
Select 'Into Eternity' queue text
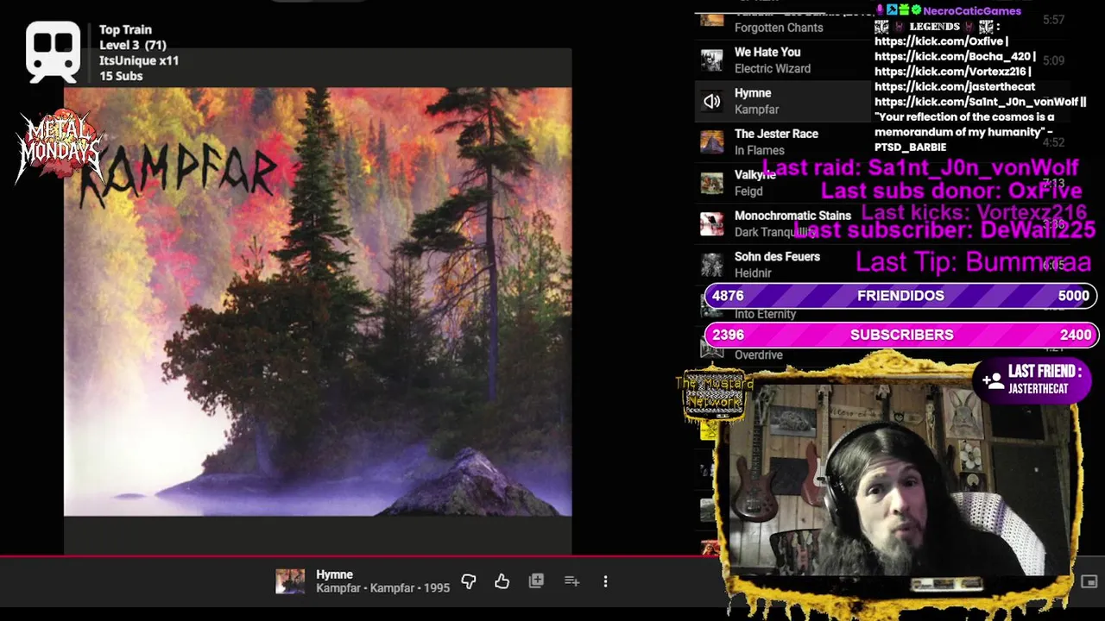765,314
